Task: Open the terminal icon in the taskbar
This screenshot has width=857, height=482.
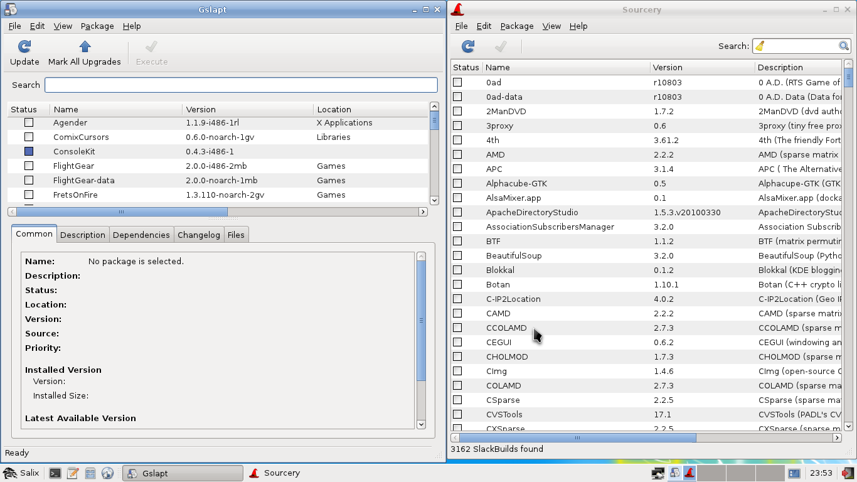Action: [55, 473]
